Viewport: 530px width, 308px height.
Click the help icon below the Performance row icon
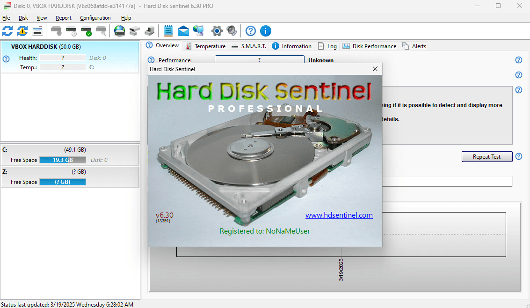[x=518, y=75]
